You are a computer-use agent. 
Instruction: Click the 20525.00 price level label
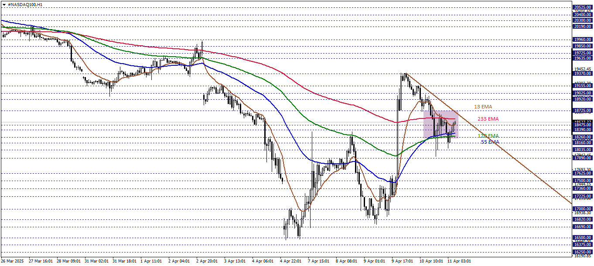click(x=583, y=7)
